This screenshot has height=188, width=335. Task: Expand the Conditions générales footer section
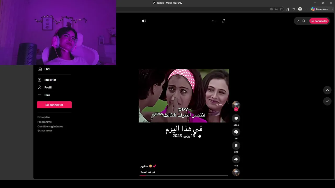pyautogui.click(x=50, y=127)
